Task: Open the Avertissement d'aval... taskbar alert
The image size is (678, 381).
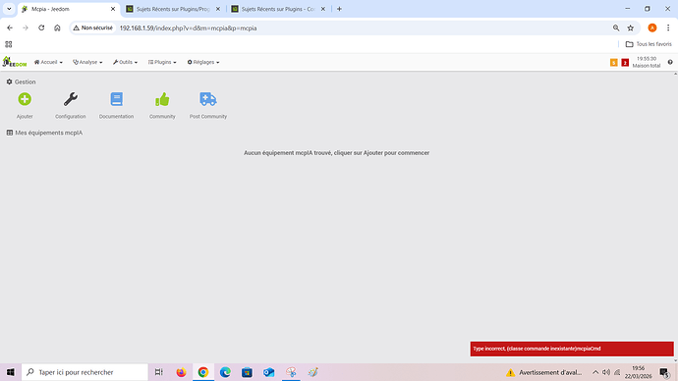Action: coord(544,372)
